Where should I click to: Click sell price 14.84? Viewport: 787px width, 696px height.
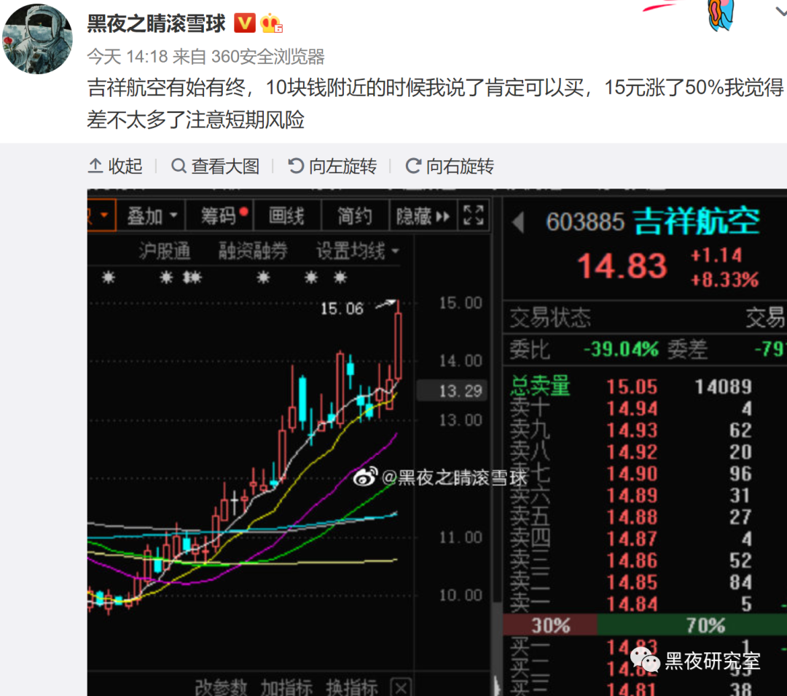coord(632,604)
